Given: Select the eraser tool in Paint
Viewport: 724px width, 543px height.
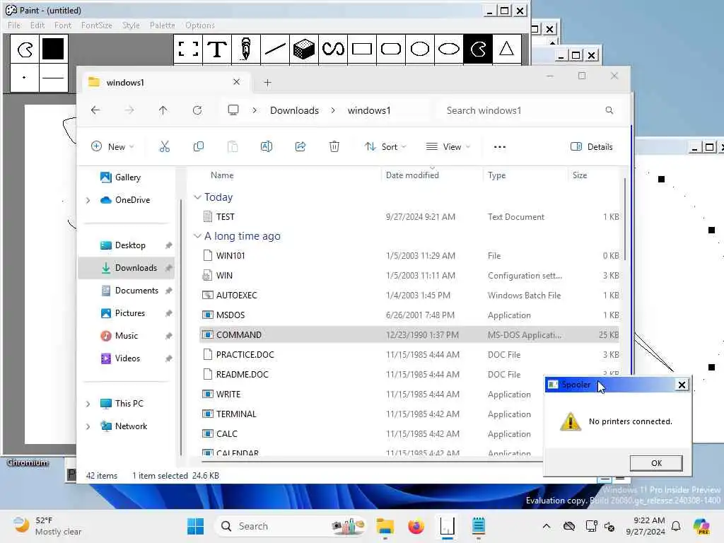Looking at the screenshot, I should coord(304,49).
